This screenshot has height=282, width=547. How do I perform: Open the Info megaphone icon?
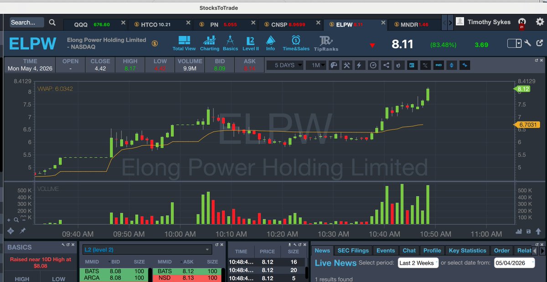(271, 43)
